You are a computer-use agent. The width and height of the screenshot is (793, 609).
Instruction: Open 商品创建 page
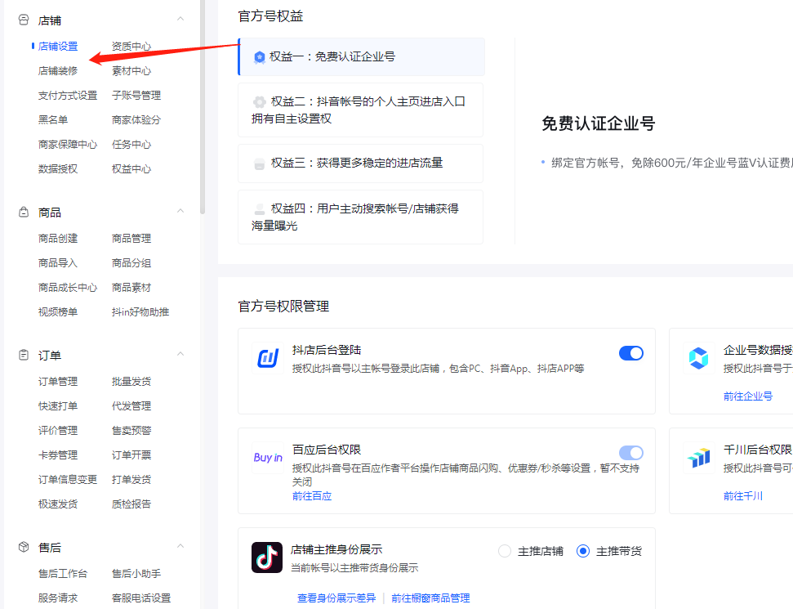tap(58, 239)
